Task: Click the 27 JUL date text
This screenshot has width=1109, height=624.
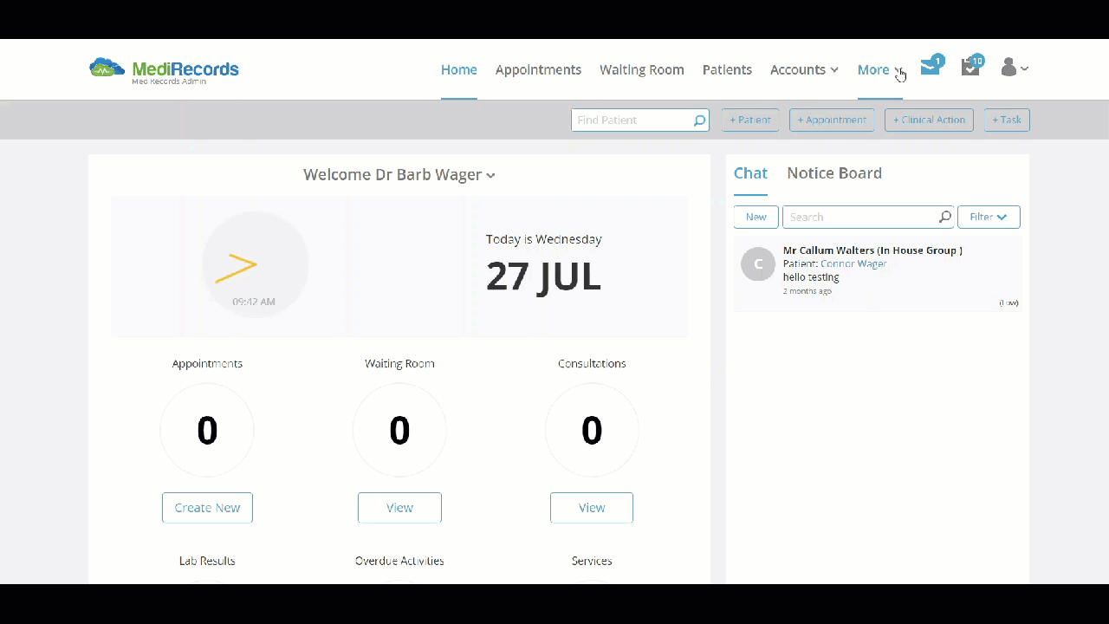Action: [x=543, y=276]
